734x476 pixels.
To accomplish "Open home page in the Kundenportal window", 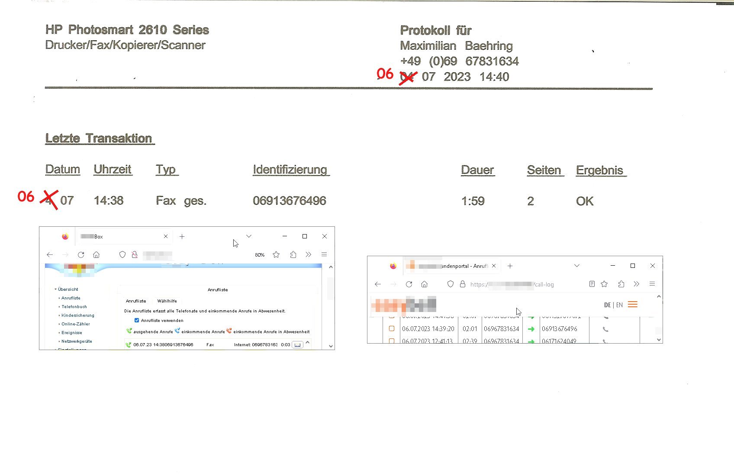I will 425,284.
